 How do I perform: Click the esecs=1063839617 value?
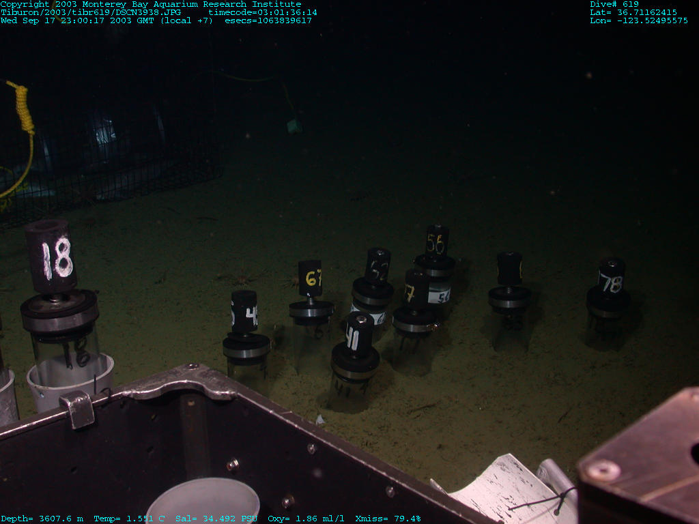268,20
